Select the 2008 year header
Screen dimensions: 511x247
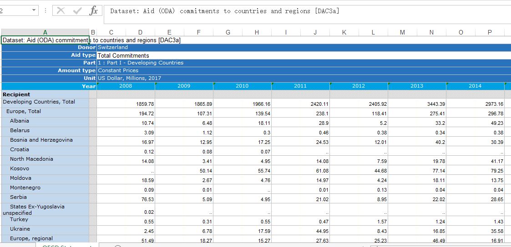pyautogui.click(x=126, y=86)
